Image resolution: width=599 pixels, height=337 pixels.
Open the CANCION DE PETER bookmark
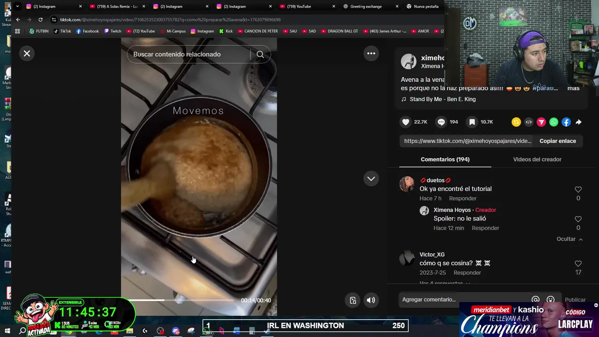coord(258,31)
